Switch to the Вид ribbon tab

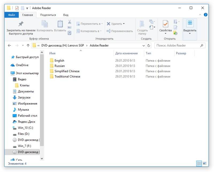tap(66, 15)
